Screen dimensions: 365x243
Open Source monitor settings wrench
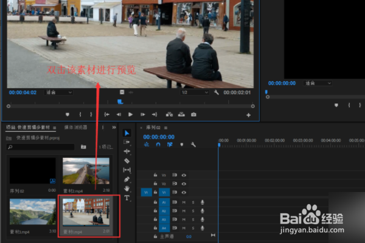pyautogui.click(x=216, y=92)
